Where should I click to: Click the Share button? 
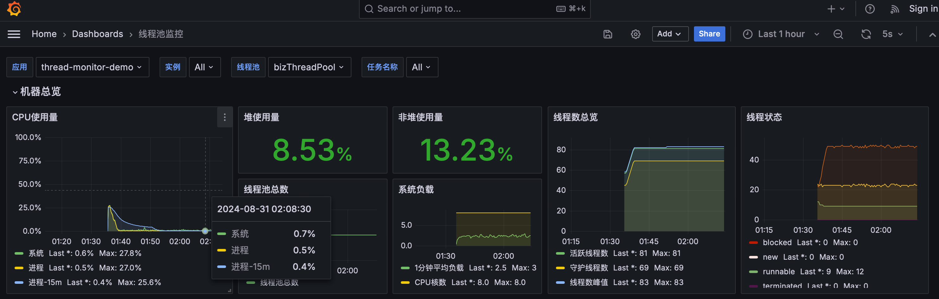709,34
